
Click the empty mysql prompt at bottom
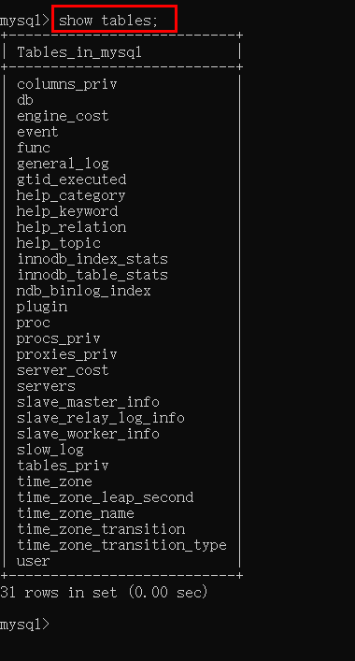pos(24,624)
